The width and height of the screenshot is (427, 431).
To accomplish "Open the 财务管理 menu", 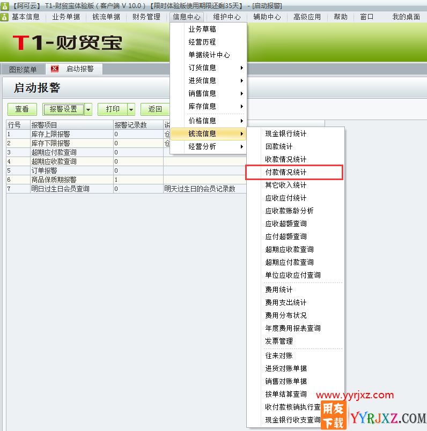I will [146, 17].
